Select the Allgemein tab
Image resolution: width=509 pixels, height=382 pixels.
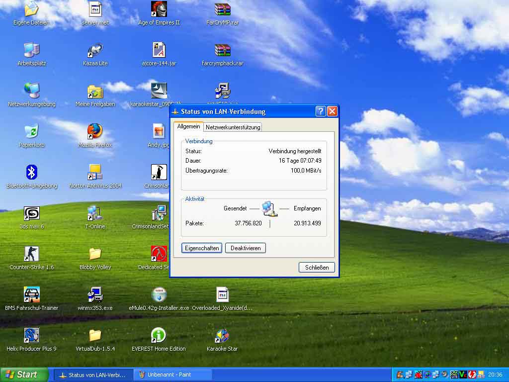(x=188, y=126)
